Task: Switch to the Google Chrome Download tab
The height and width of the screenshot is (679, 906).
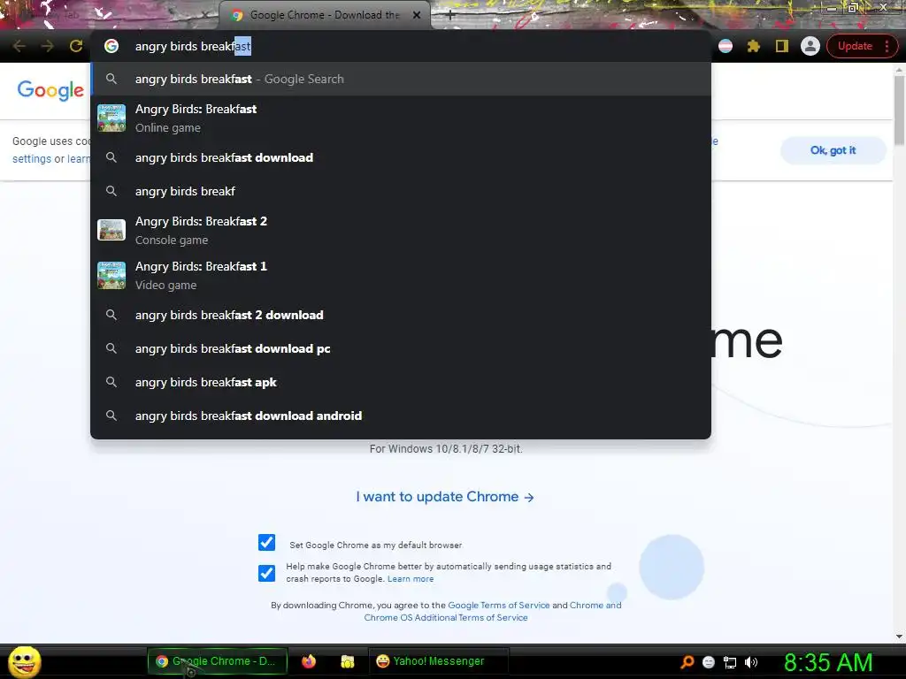Action: [325, 15]
